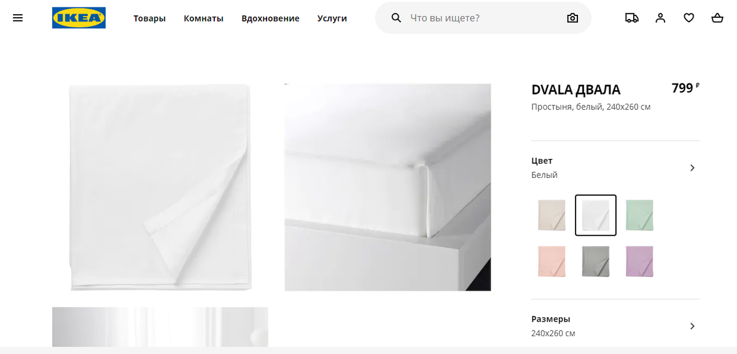Click the '240x260 см' size value
This screenshot has width=737, height=354.
pos(553,333)
